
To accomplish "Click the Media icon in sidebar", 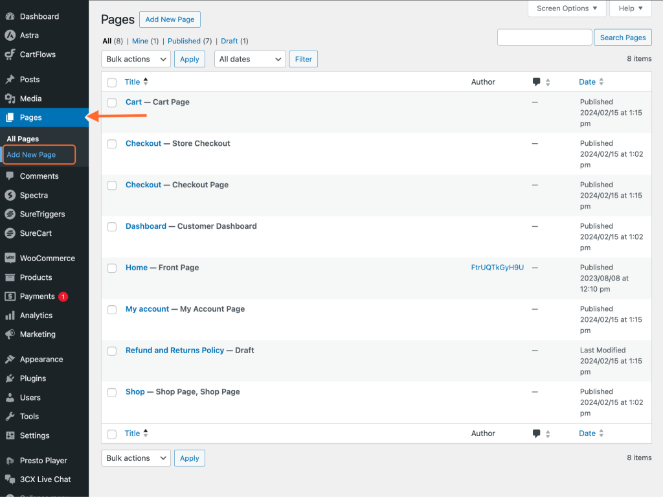I will 10,98.
